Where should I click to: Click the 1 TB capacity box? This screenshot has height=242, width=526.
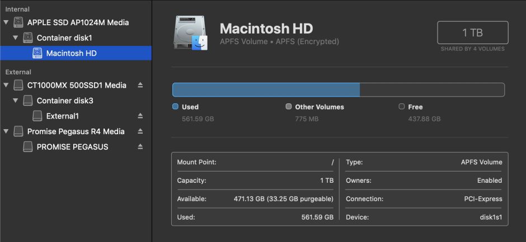[473, 32]
